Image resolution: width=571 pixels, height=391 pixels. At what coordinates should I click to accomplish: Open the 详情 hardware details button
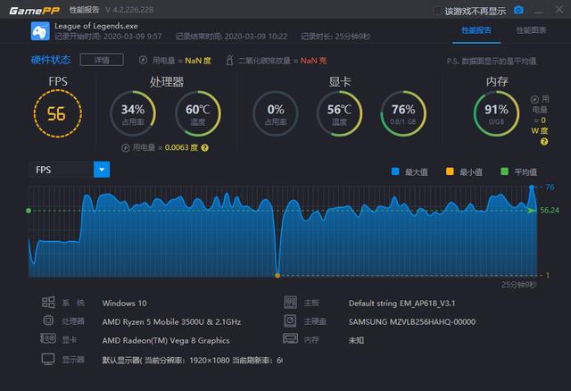(102, 60)
